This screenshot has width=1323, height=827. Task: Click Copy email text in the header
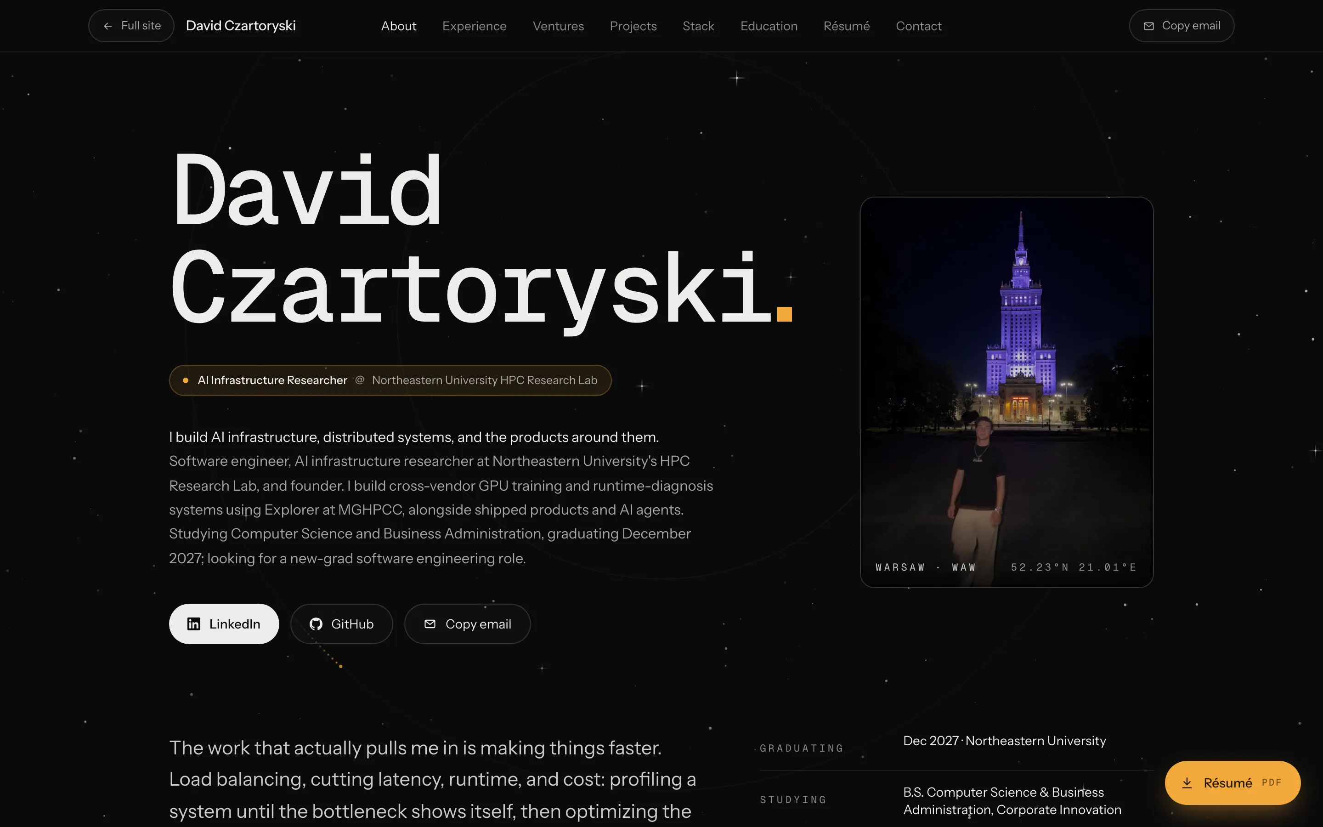tap(1191, 26)
